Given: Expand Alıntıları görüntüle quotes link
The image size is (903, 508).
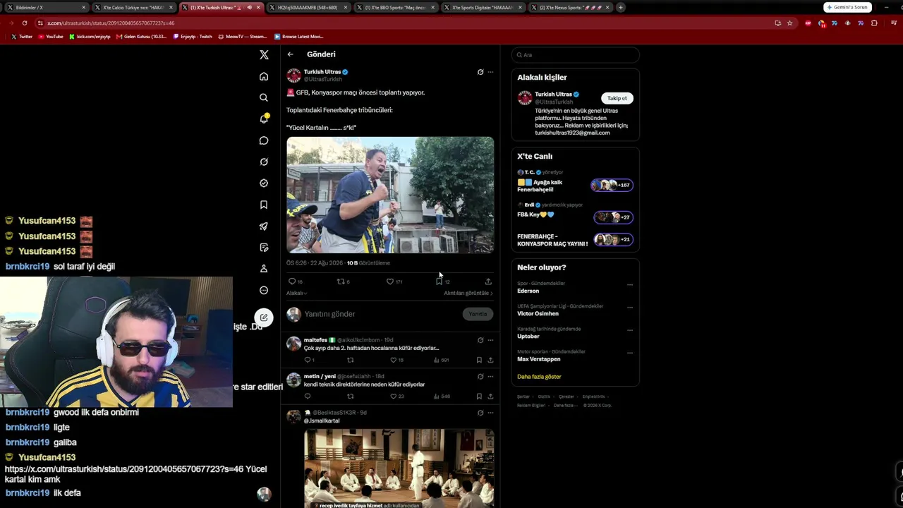Looking at the screenshot, I should pyautogui.click(x=468, y=293).
